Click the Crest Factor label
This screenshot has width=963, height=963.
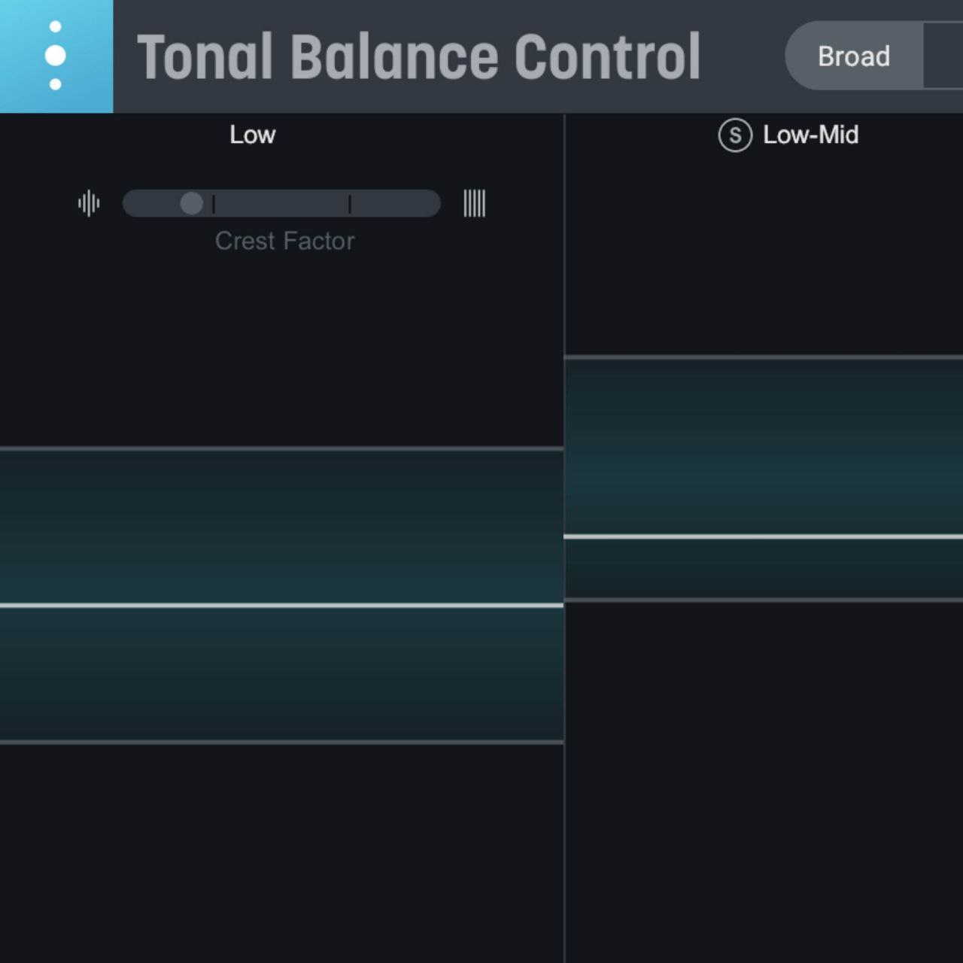point(284,241)
